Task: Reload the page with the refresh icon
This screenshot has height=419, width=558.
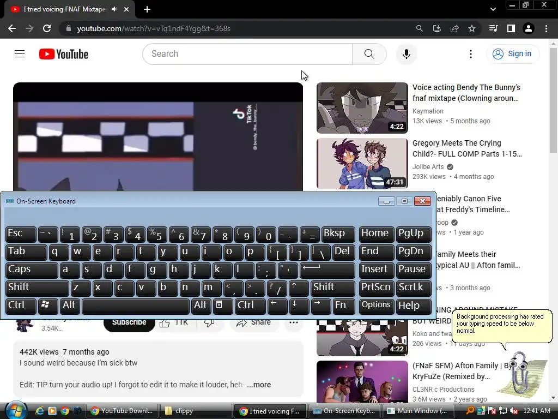Action: (47, 28)
